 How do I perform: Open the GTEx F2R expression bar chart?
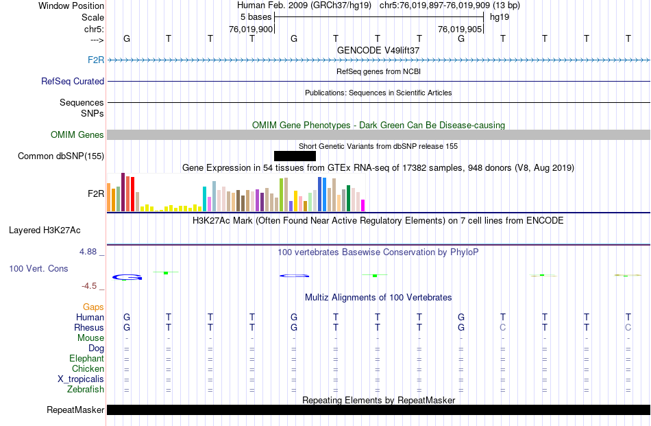pyautogui.click(x=236, y=193)
